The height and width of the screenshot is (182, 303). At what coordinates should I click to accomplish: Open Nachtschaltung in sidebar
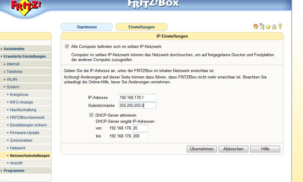(x=23, y=110)
